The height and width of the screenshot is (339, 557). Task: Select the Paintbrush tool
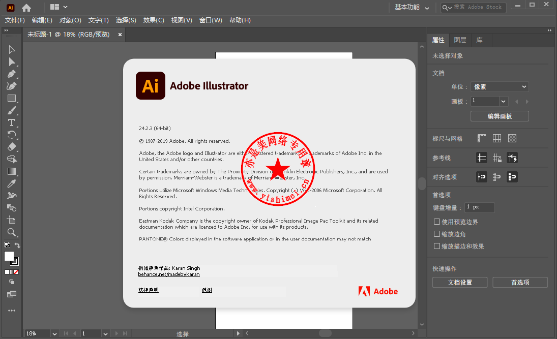[x=12, y=110]
